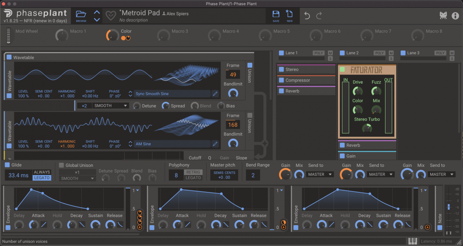Click the No description text

(x=133, y=20)
